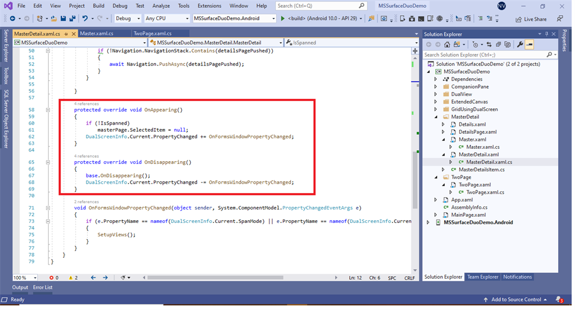575x310 pixels.
Task: Click the Pending Changes Filter clock icon
Action: coord(475,44)
